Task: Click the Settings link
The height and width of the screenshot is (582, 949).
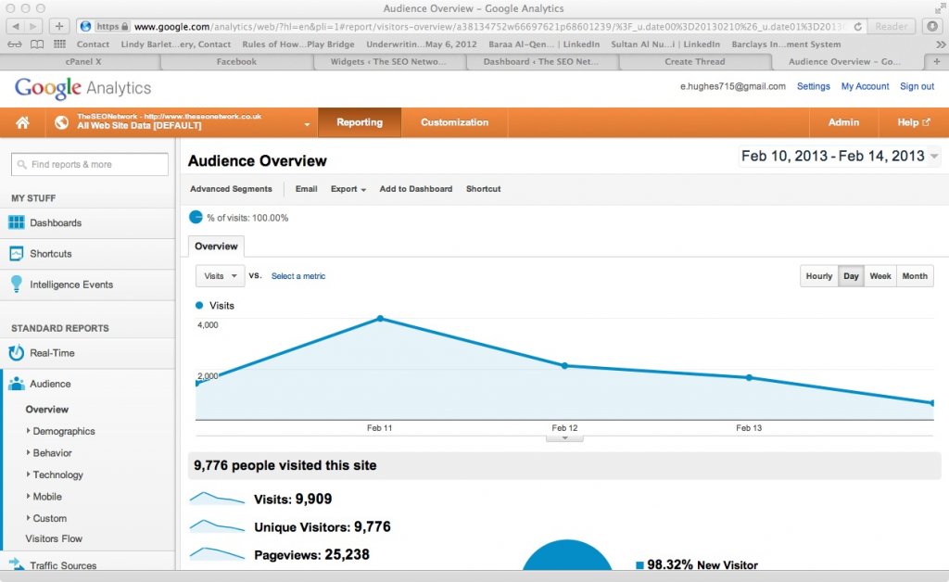Action: tap(814, 86)
